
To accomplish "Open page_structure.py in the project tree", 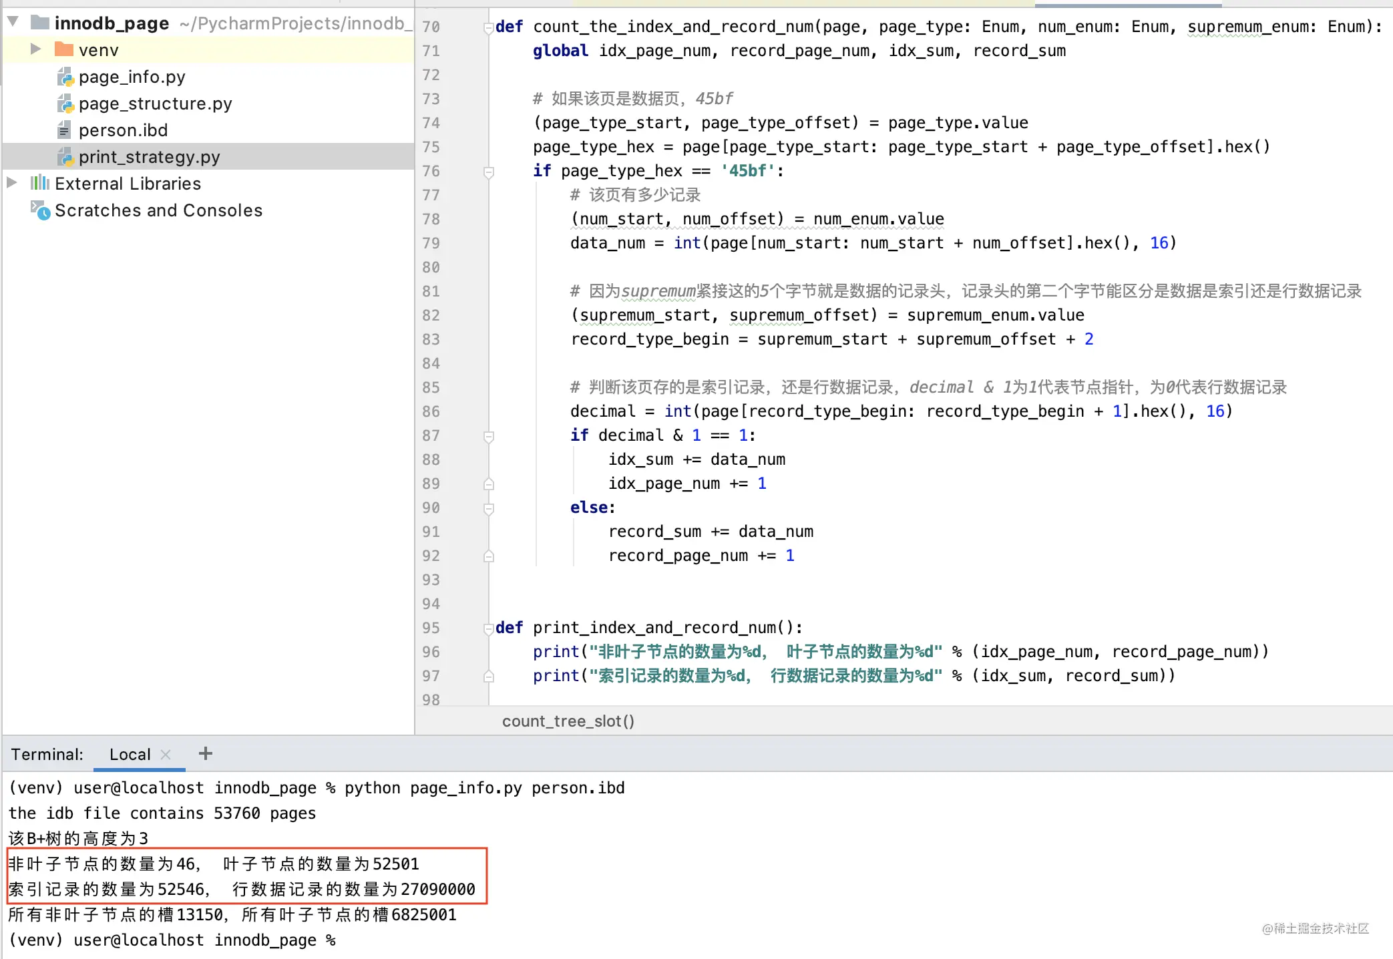I will coord(155,104).
